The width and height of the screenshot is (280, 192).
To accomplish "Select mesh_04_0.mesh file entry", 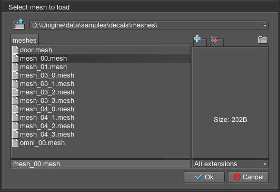I will (x=101, y=109).
